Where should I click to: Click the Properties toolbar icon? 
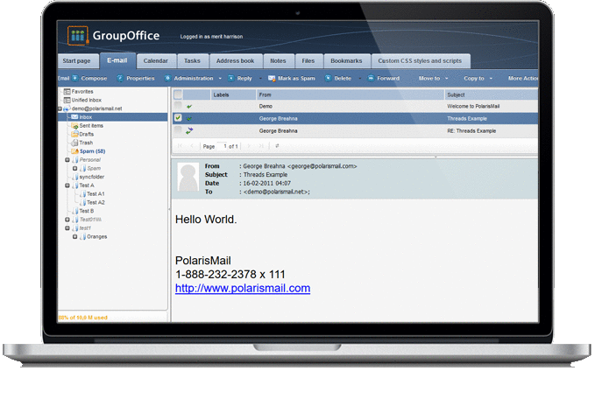[120, 78]
